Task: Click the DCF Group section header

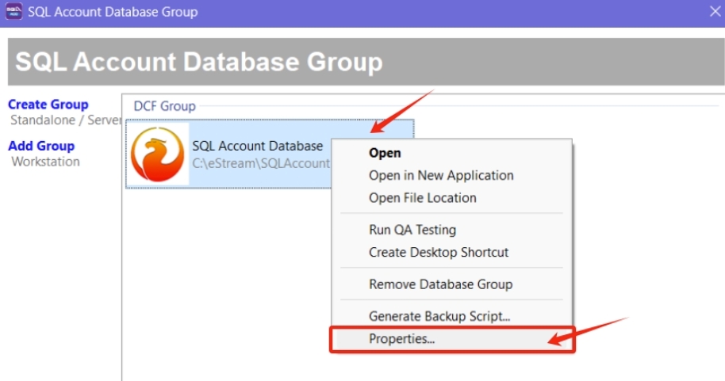Action: [164, 106]
